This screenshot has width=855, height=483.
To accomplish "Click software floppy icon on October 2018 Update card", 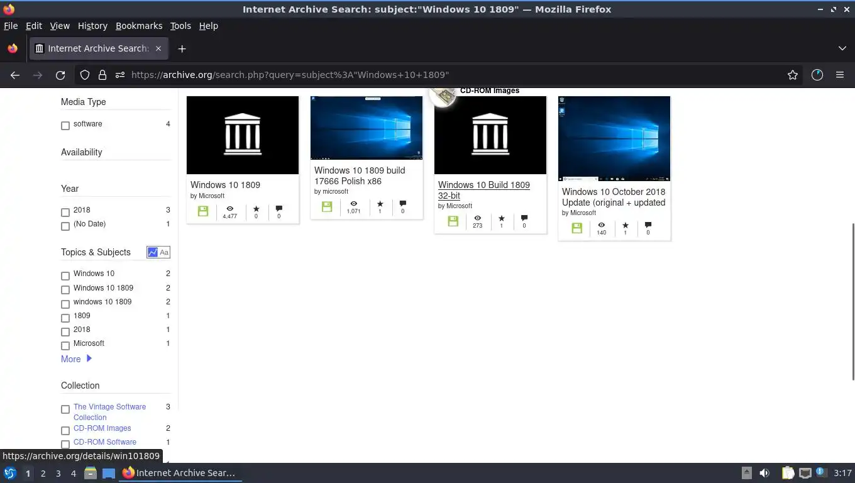I will 576,228.
